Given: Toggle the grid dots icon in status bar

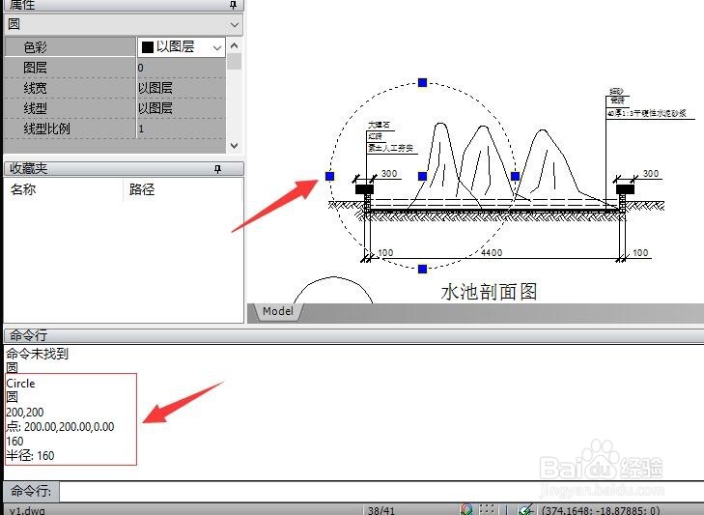Looking at the screenshot, I should click(x=487, y=509).
